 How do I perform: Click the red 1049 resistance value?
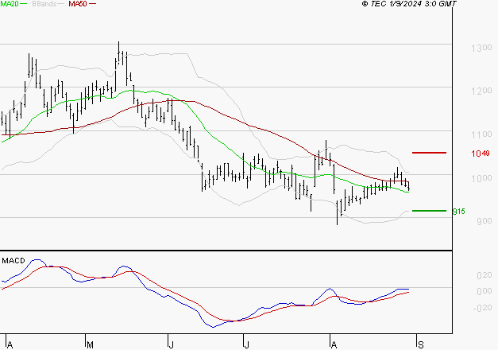click(481, 154)
